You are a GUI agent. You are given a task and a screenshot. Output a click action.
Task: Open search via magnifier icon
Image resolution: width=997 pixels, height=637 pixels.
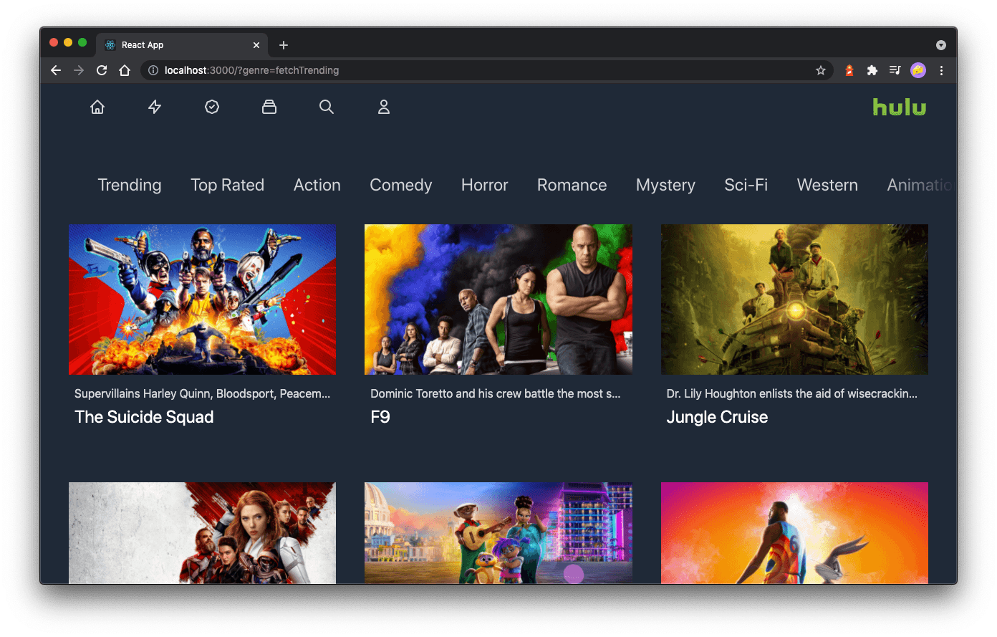click(x=327, y=107)
